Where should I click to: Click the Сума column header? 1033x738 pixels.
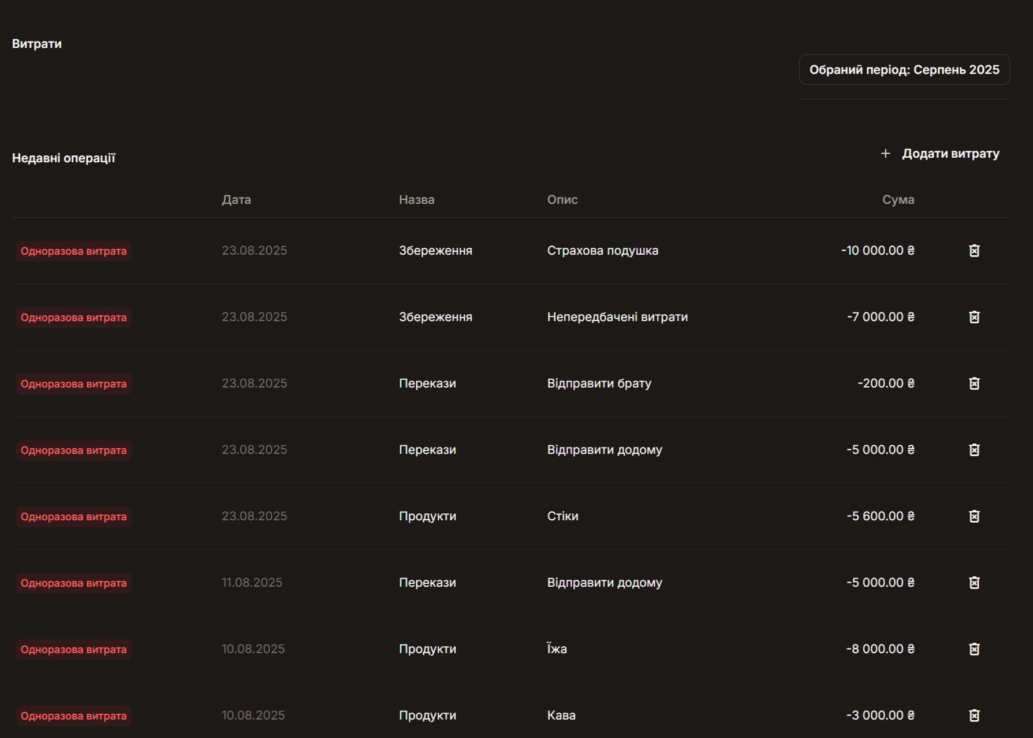pyautogui.click(x=897, y=200)
